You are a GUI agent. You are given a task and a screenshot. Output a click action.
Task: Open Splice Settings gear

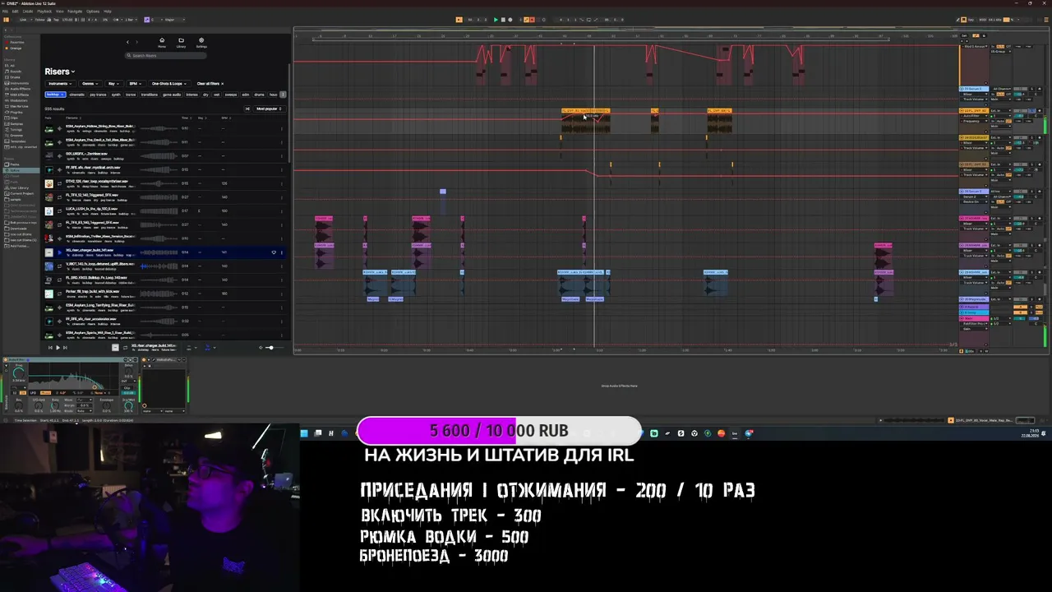coord(201,42)
